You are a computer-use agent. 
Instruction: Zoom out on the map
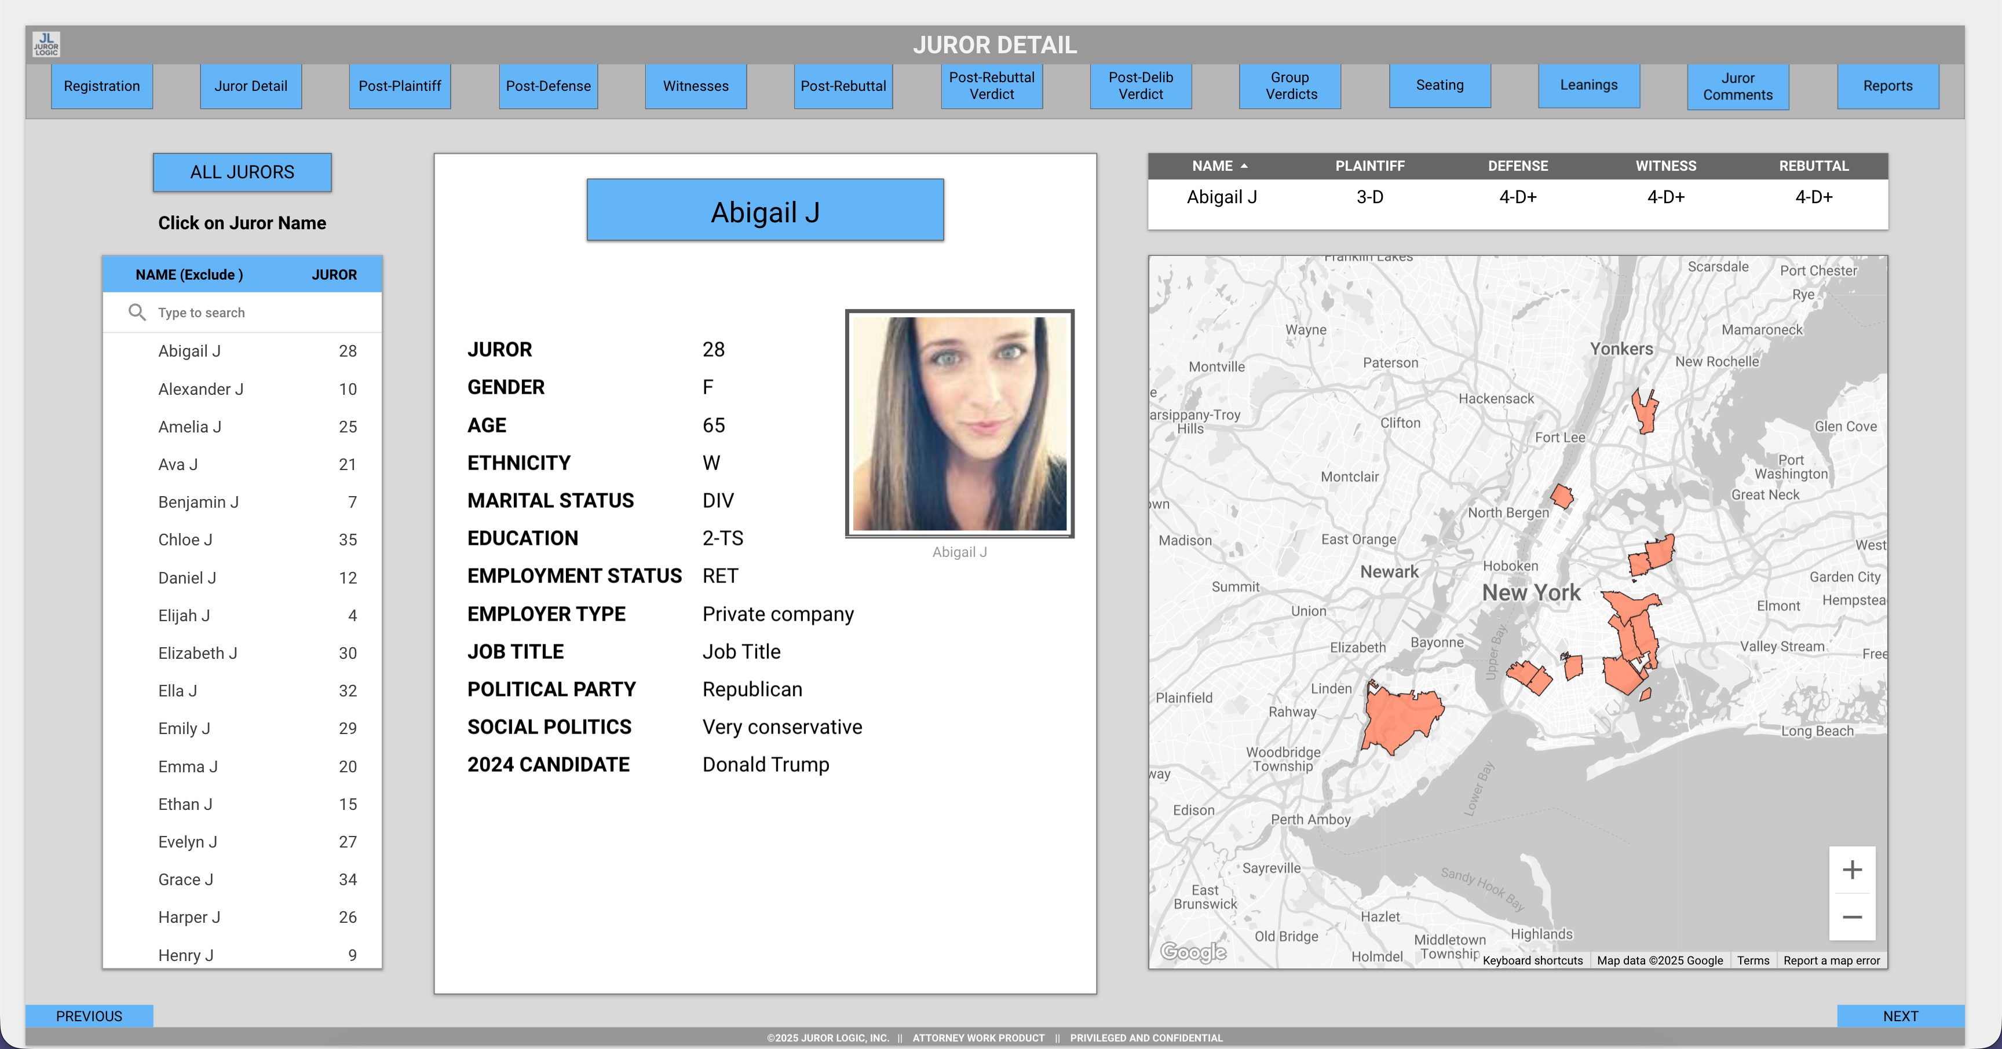click(x=1853, y=917)
